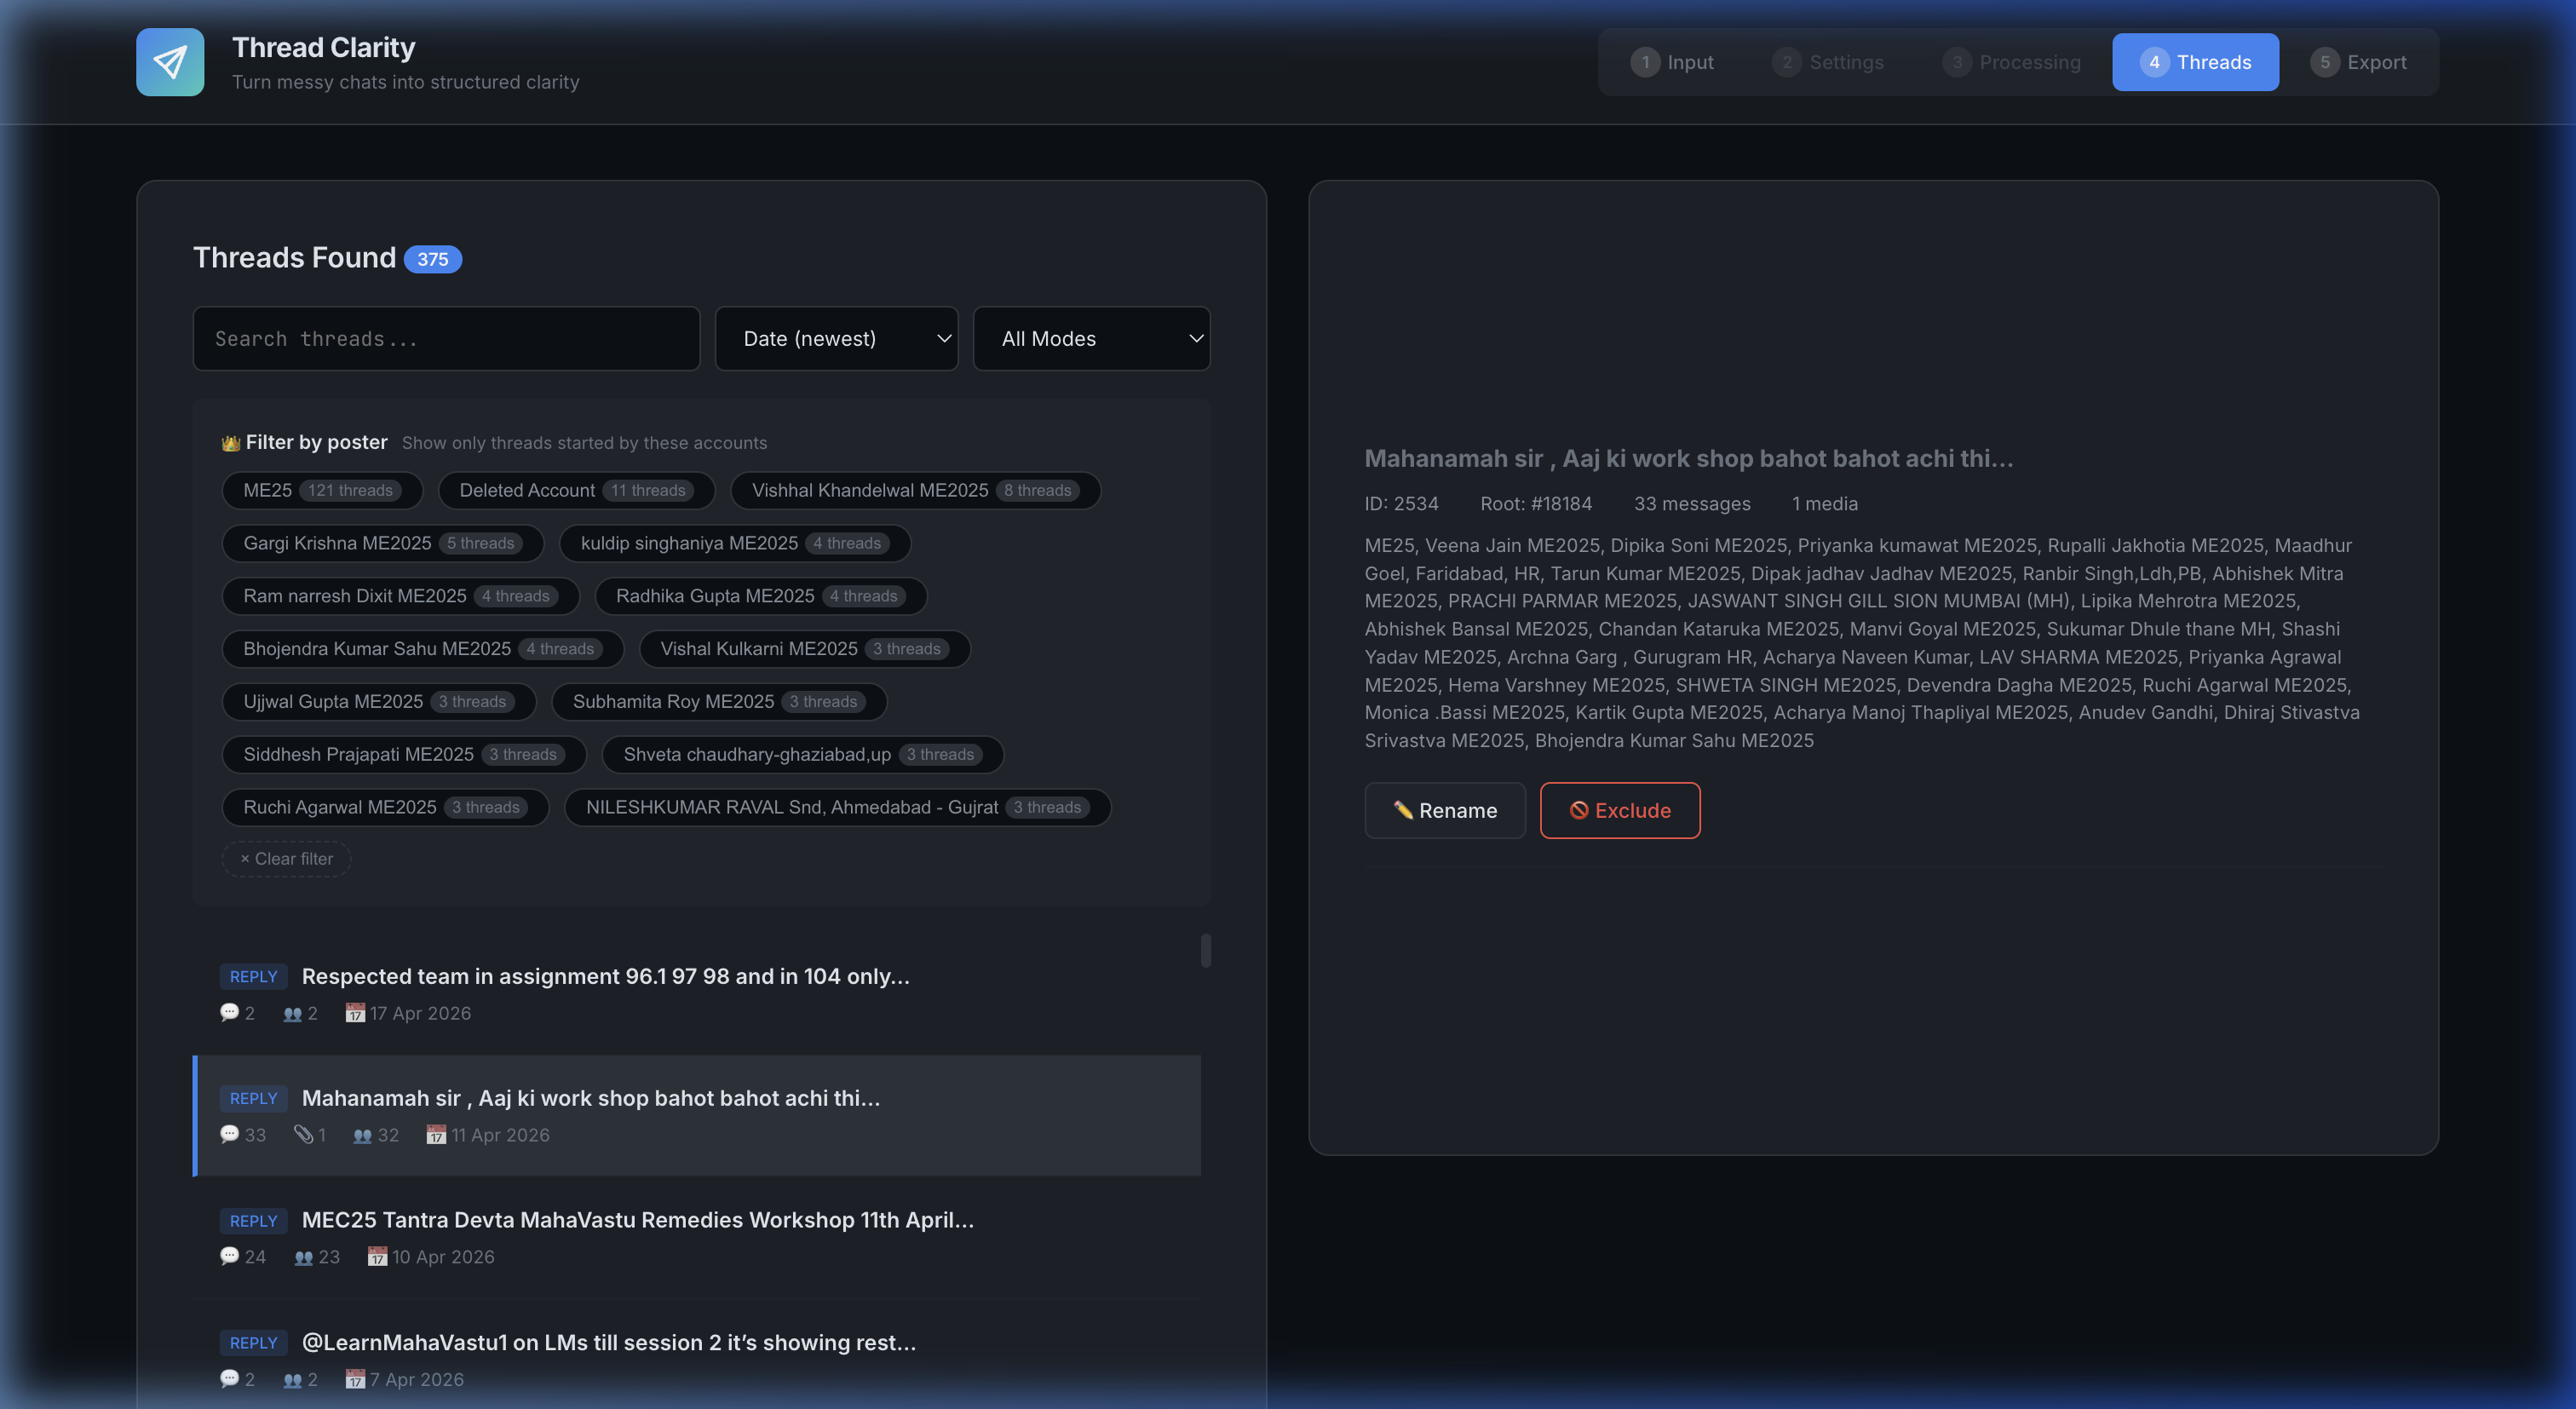This screenshot has width=2576, height=1409.
Task: Switch to the Input step
Action: pyautogui.click(x=1672, y=61)
